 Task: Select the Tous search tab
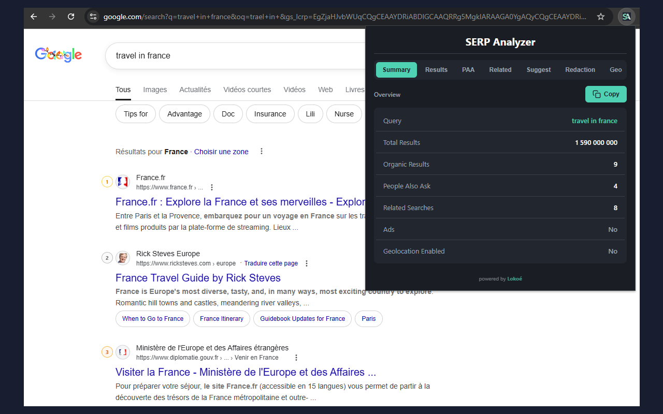(123, 90)
